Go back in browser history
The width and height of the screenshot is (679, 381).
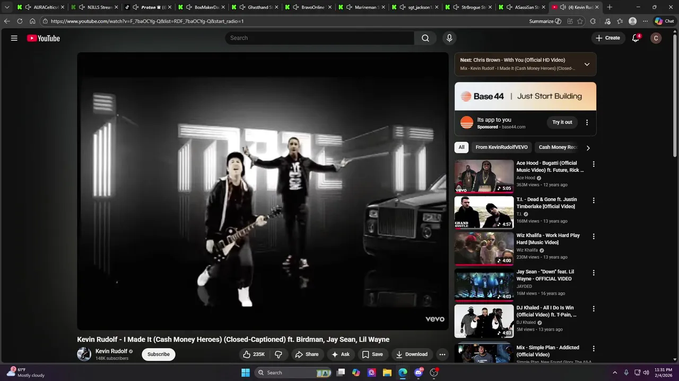6,21
